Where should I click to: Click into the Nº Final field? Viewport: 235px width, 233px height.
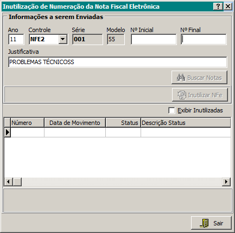tap(204, 39)
